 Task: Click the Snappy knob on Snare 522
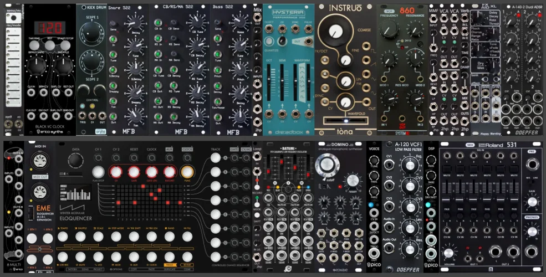pyautogui.click(x=135, y=93)
